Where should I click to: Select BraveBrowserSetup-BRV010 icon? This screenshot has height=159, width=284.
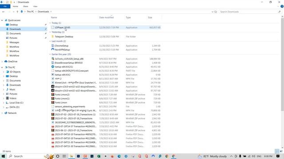coord(53,63)
